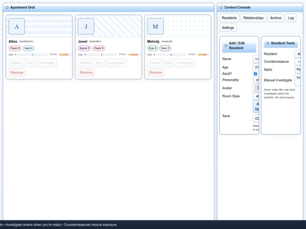Click the "Apartment Grid" panel title
Screen dimensions: 306x229
pos(23,7)
